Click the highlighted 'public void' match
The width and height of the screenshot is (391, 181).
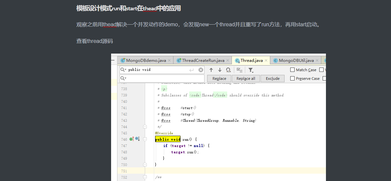click(168, 139)
